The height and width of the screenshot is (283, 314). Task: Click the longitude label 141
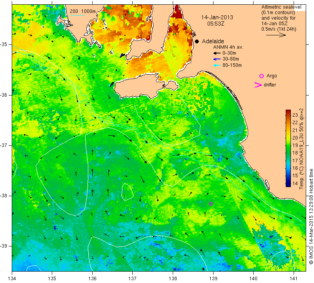(x=294, y=278)
